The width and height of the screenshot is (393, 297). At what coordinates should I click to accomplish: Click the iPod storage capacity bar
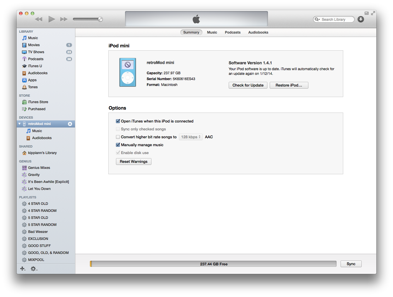pyautogui.click(x=213, y=264)
